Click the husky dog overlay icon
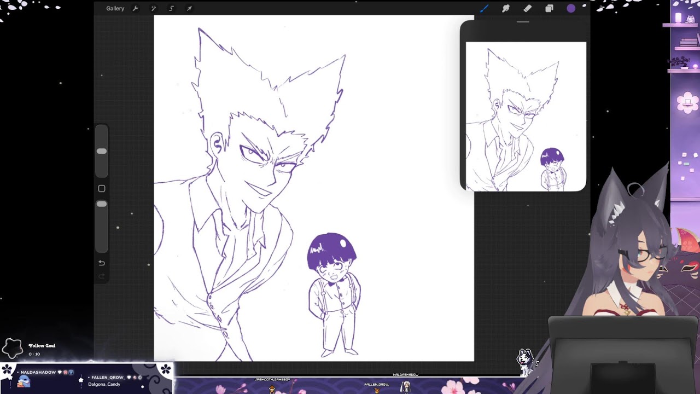Viewport: 700px width, 394px height. pyautogui.click(x=525, y=362)
